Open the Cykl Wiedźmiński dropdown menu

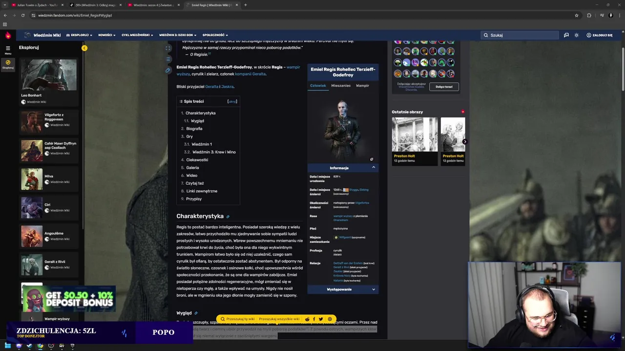137,35
